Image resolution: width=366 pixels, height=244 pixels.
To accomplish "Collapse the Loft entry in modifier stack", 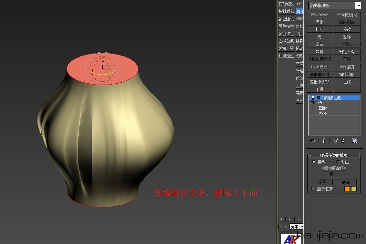I will 312,103.
